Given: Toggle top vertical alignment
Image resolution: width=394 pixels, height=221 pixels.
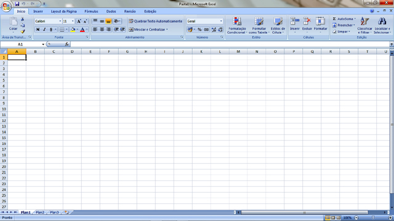Looking at the screenshot, I should (x=95, y=21).
